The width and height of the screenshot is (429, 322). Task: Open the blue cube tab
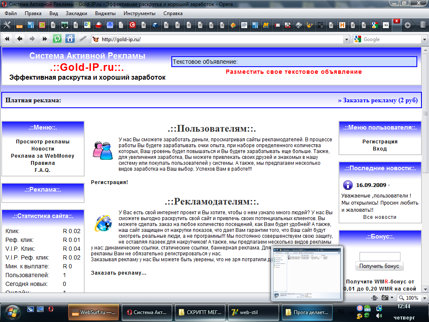[x=155, y=25]
